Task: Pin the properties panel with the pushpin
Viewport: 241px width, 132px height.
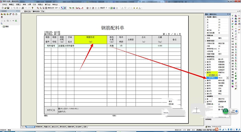Action: pos(228,14)
